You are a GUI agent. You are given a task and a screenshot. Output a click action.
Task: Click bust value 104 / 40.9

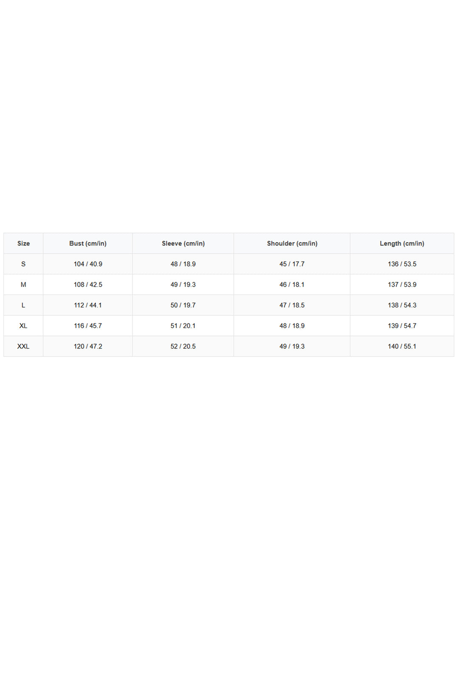pos(88,264)
